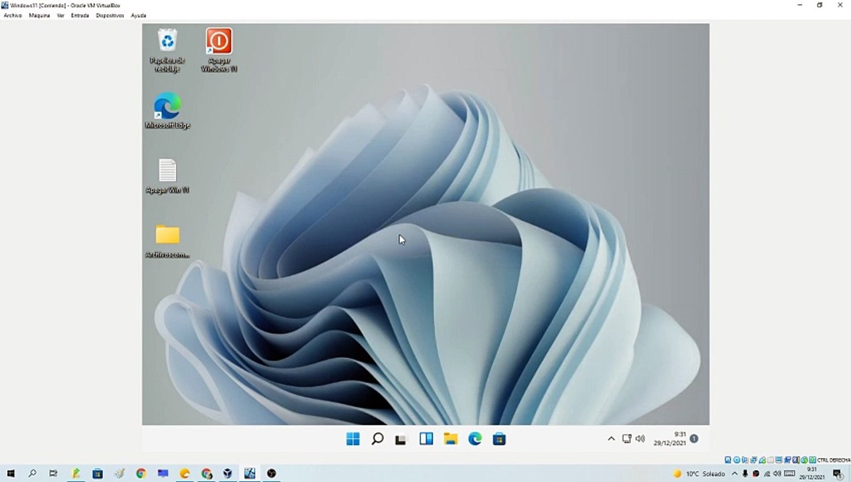851x482 pixels.
Task: Open Microsoft Store on the host taskbar
Action: pyautogui.click(x=98, y=473)
